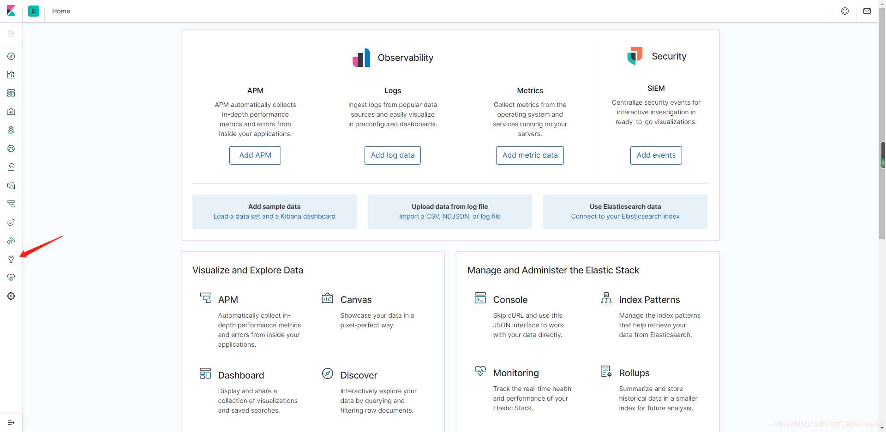Open Upload data from log file
This screenshot has width=886, height=432.
coord(450,212)
